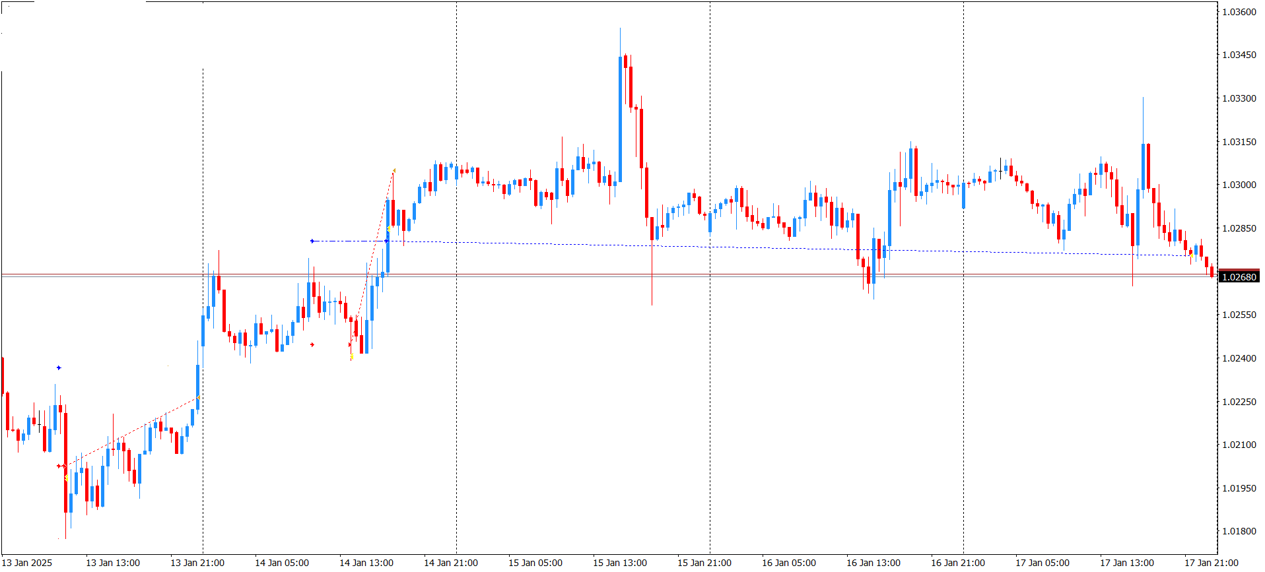Screen dimensions: 1265x572
Task: Select the '13 Jan 21:00' time label
Action: tap(197, 563)
